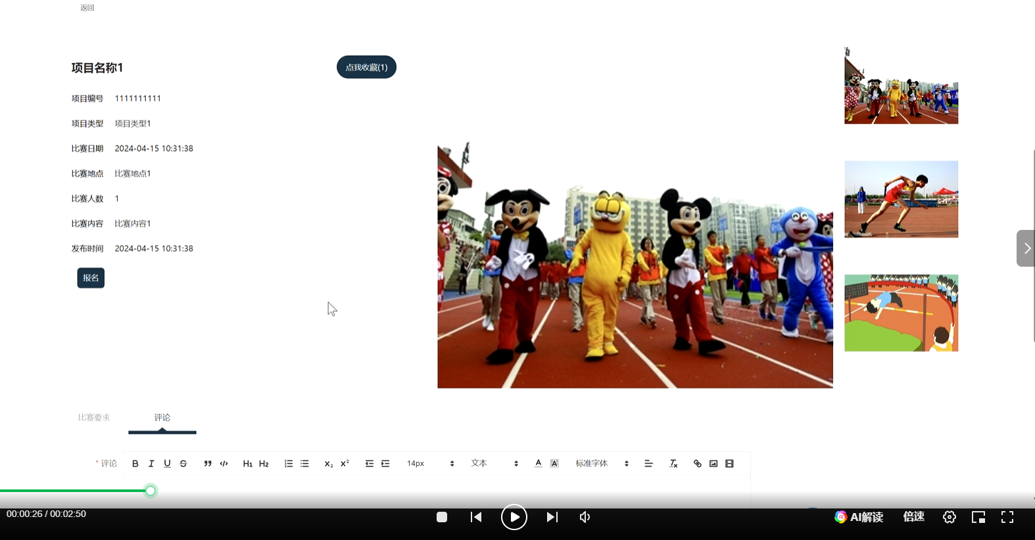Switch to the 比赛要求 tab
Viewport: 1035px width, 540px height.
tap(94, 418)
